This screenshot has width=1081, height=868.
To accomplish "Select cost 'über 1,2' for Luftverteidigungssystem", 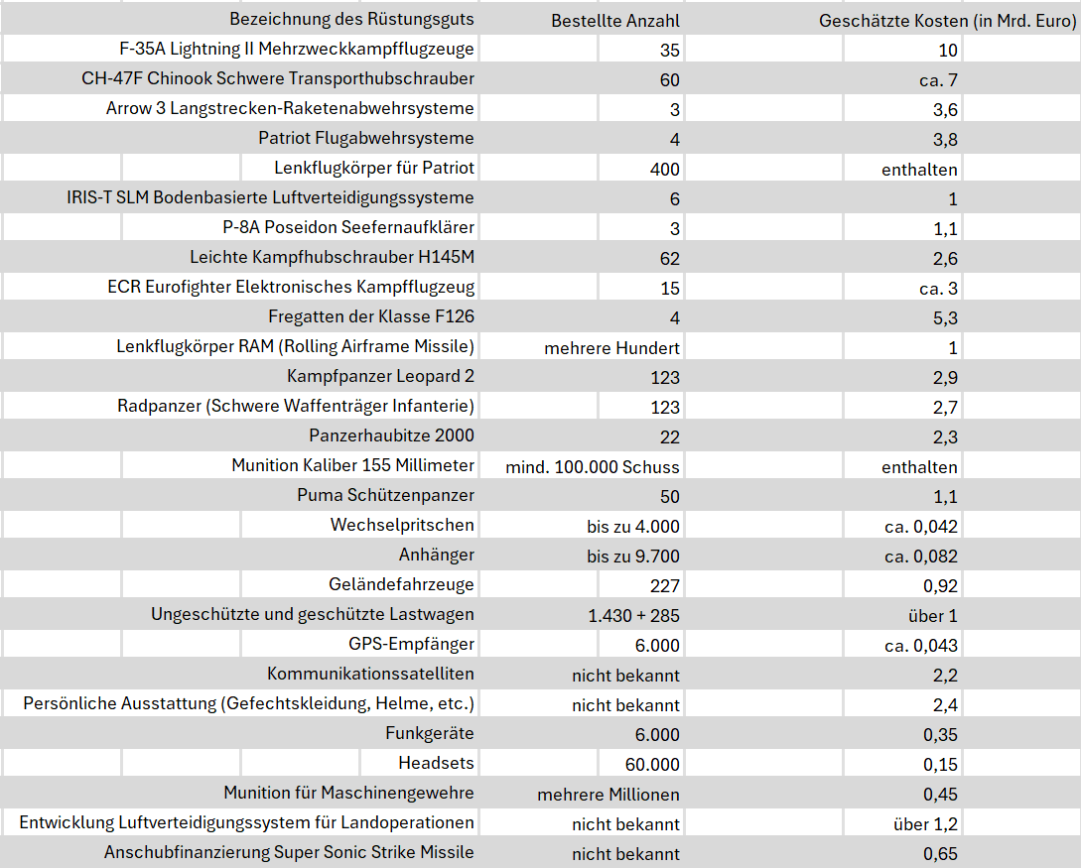I will tap(925, 824).
